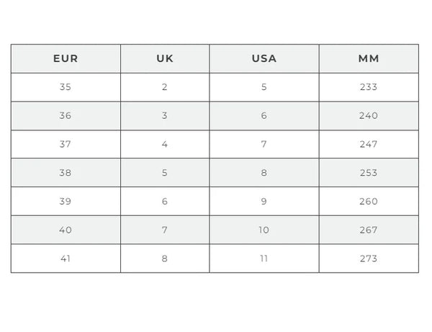Click EUR size 40 cell
This screenshot has height=332, width=432.
[x=66, y=230]
